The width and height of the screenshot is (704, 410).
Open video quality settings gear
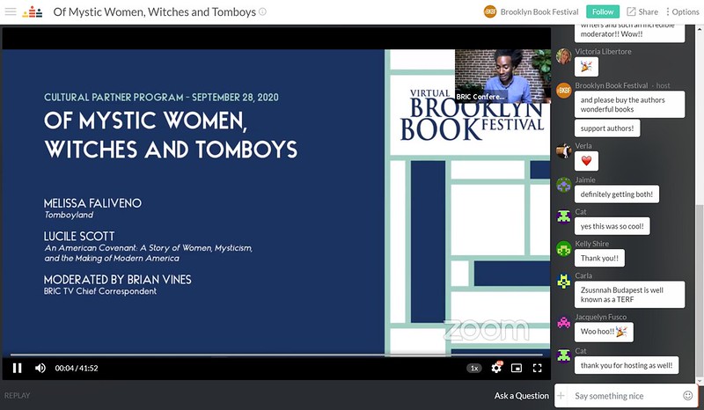496,368
